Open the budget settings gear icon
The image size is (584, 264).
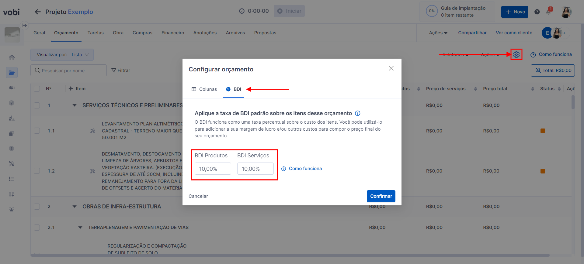coord(516,55)
